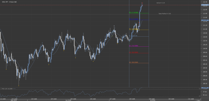Select the blue R2 pivot level line
Viewport: 209px width, 101px height.
pos(139,20)
